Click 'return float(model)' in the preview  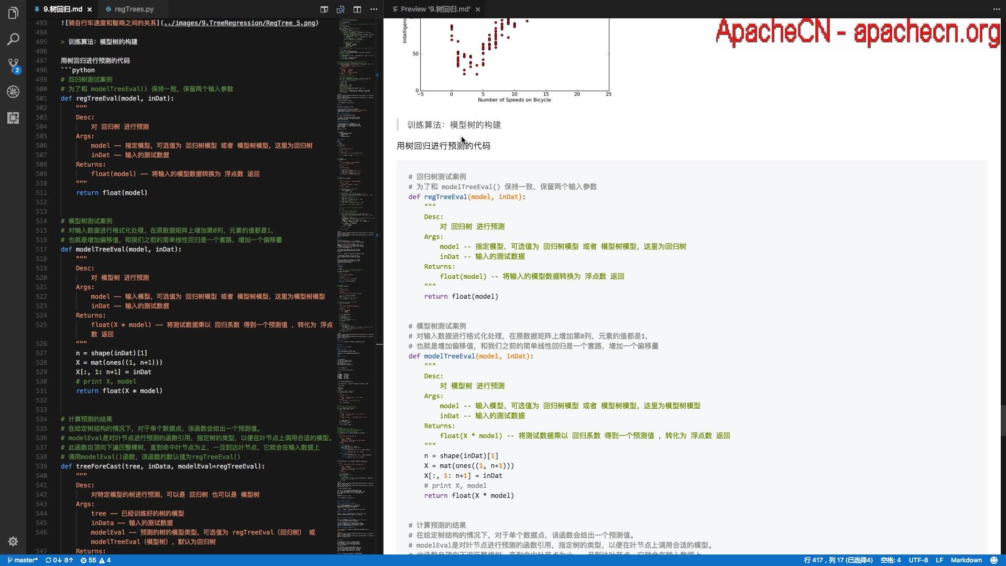(x=461, y=297)
